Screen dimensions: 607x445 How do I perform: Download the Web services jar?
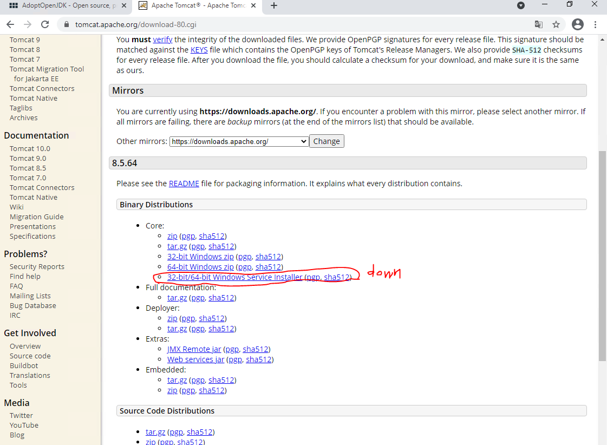click(195, 359)
